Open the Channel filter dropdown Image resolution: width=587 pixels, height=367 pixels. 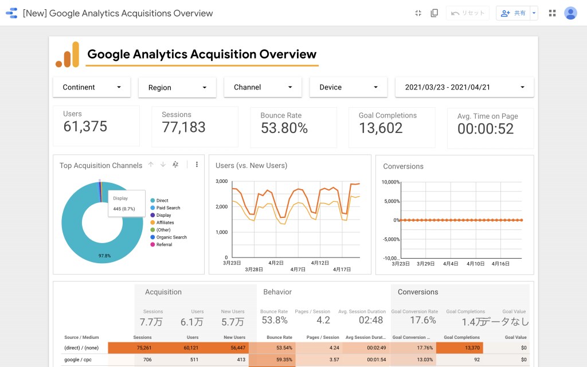point(263,87)
